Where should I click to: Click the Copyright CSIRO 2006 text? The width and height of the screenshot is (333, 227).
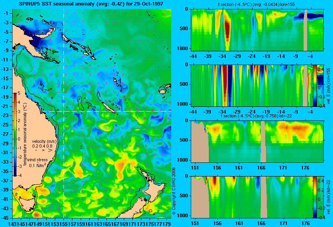(174, 191)
